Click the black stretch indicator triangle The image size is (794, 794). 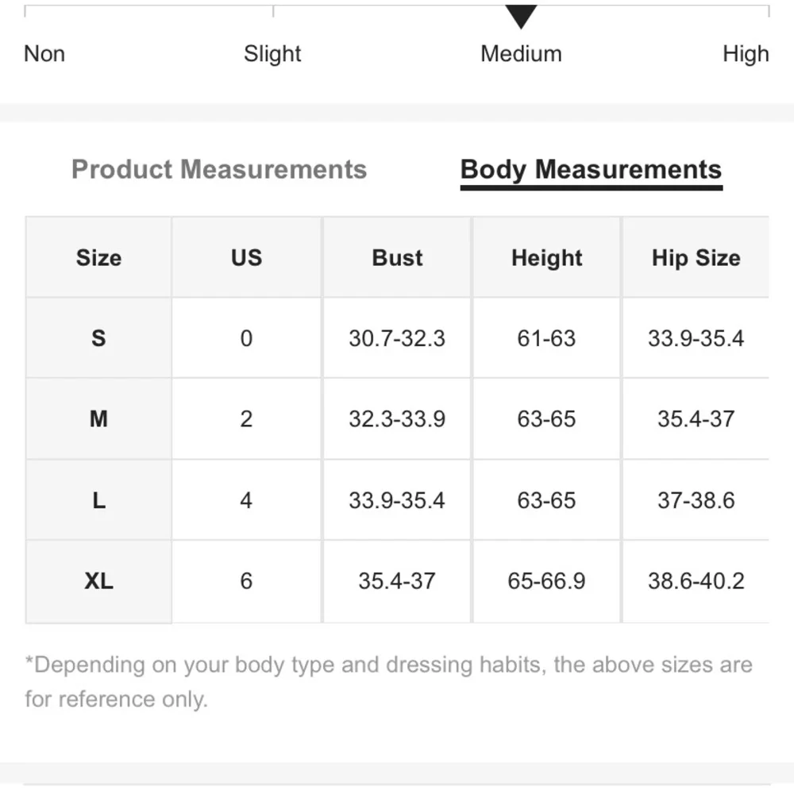coord(521,17)
